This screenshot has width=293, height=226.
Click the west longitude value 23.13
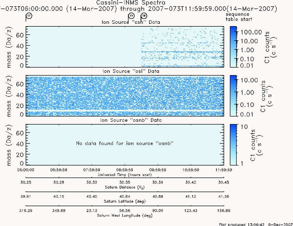pos(92,210)
